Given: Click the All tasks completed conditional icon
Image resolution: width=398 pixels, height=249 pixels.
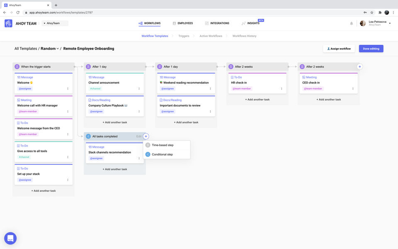Looking at the screenshot, I should tap(88, 137).
